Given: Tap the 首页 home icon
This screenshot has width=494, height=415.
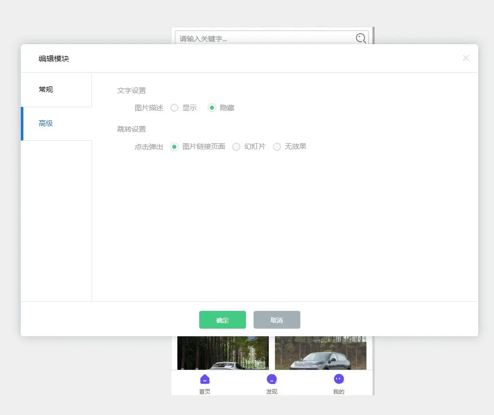Looking at the screenshot, I should (205, 379).
